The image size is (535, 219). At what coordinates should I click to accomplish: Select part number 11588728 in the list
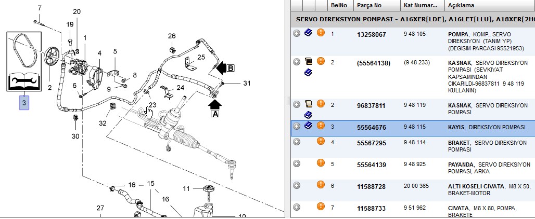371,187
